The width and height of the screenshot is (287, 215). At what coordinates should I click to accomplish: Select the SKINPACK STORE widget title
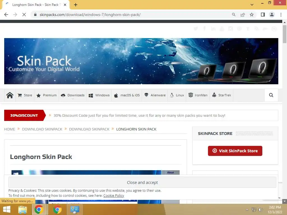(x=215, y=134)
